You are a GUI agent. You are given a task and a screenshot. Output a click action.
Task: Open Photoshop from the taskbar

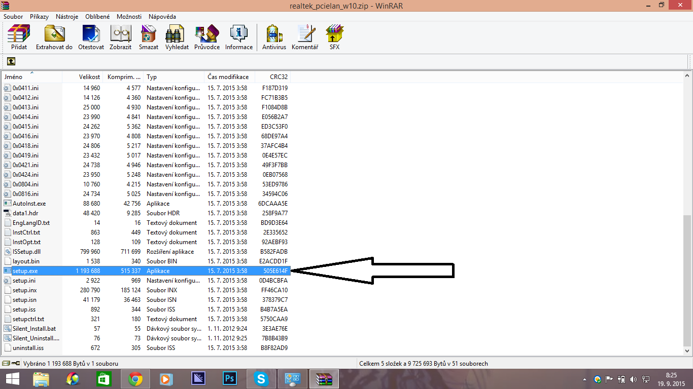[230, 379]
